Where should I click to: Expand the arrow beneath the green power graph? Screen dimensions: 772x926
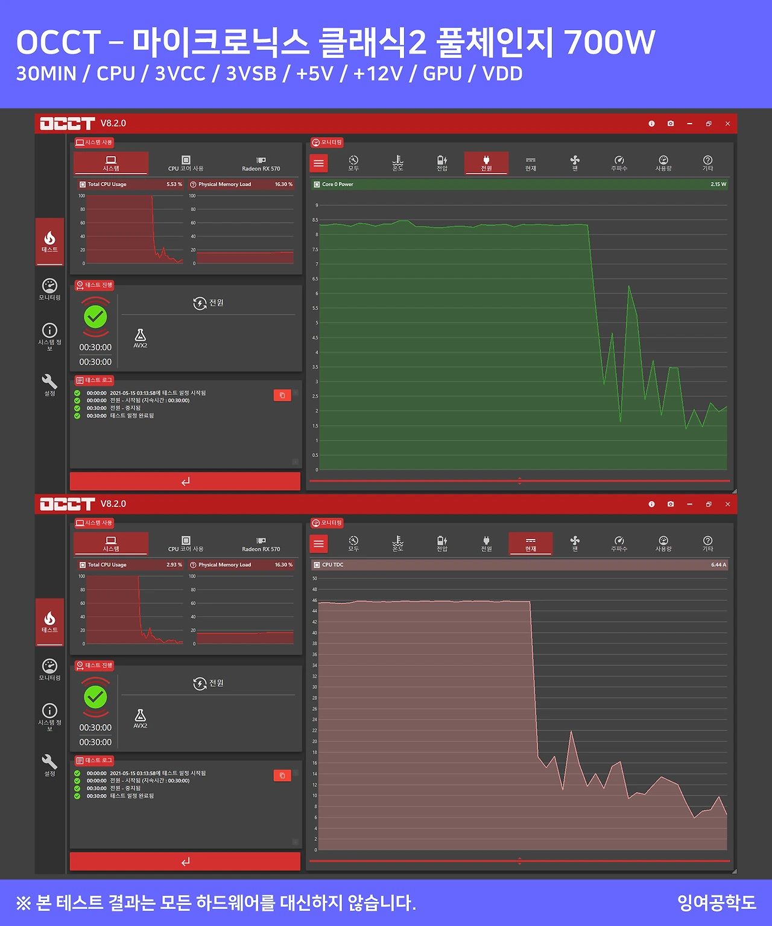519,480
